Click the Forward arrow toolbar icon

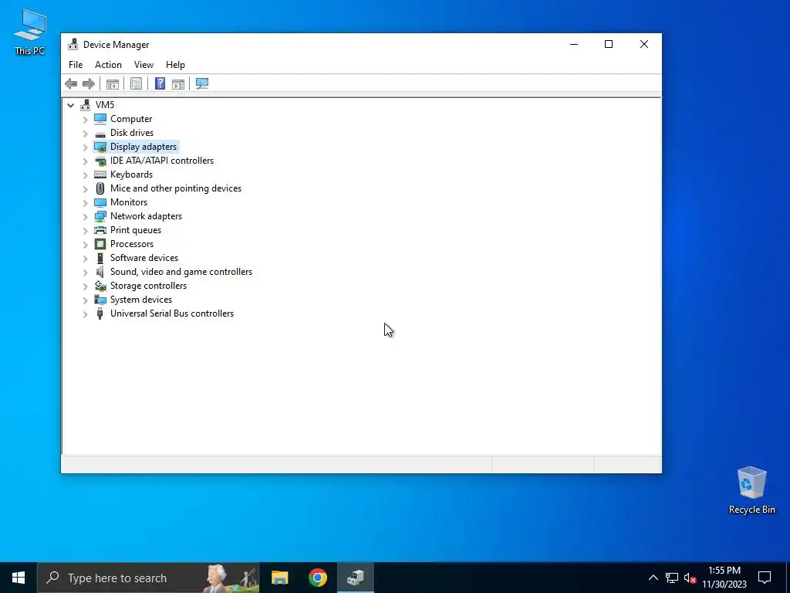89,83
